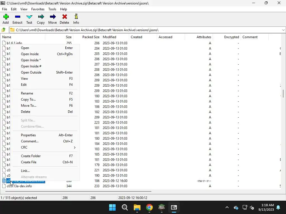Click the Add toolbar icon
The width and height of the screenshot is (286, 214).
click(6, 17)
